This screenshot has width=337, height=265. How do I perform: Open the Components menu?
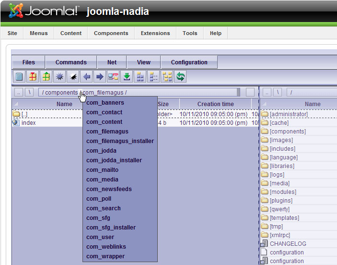click(111, 33)
